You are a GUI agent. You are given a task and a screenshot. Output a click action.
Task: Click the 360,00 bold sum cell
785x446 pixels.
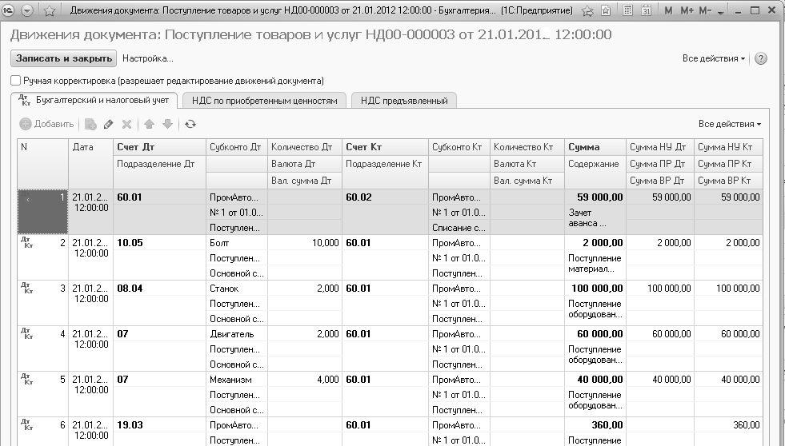(x=595, y=424)
